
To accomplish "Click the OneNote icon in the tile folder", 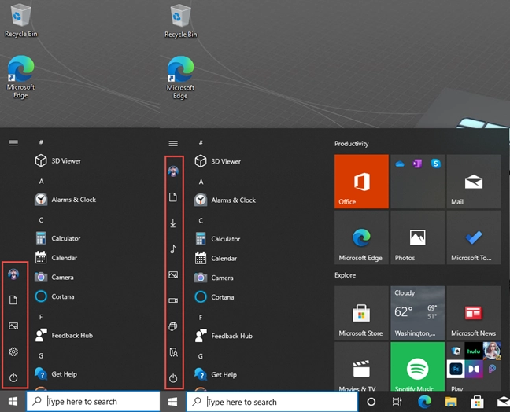I will [x=417, y=164].
